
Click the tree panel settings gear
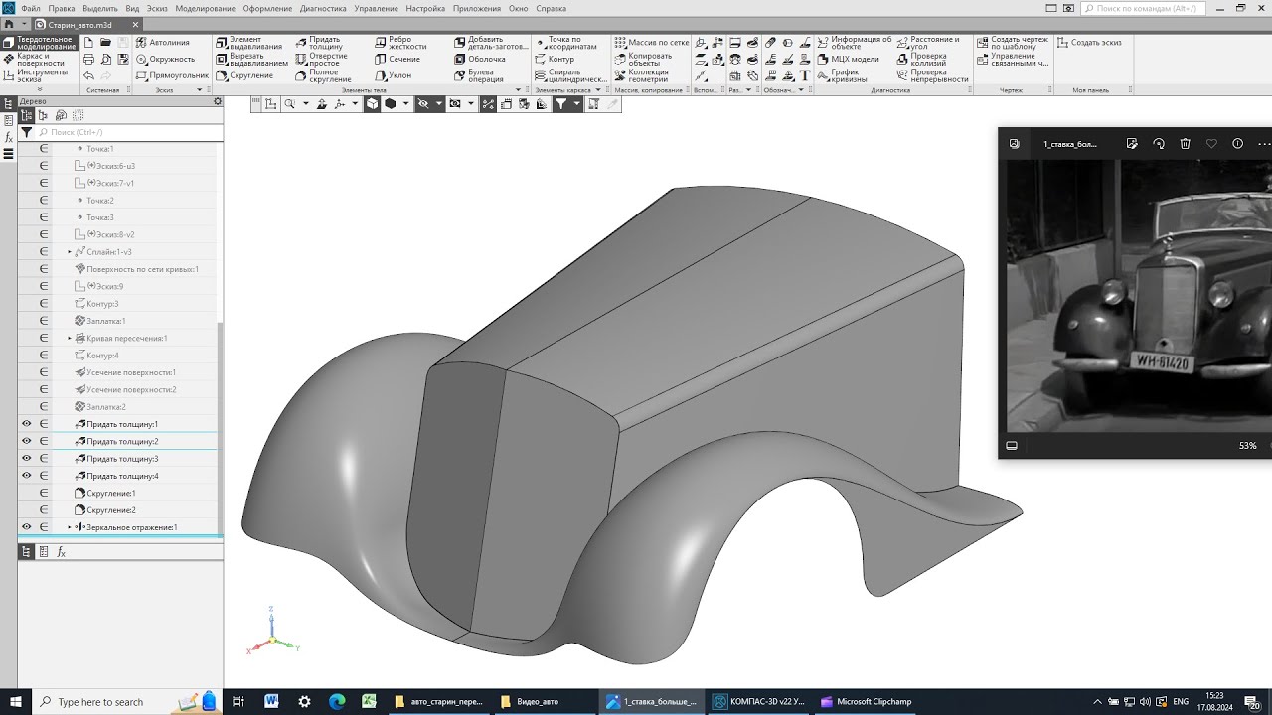click(218, 101)
